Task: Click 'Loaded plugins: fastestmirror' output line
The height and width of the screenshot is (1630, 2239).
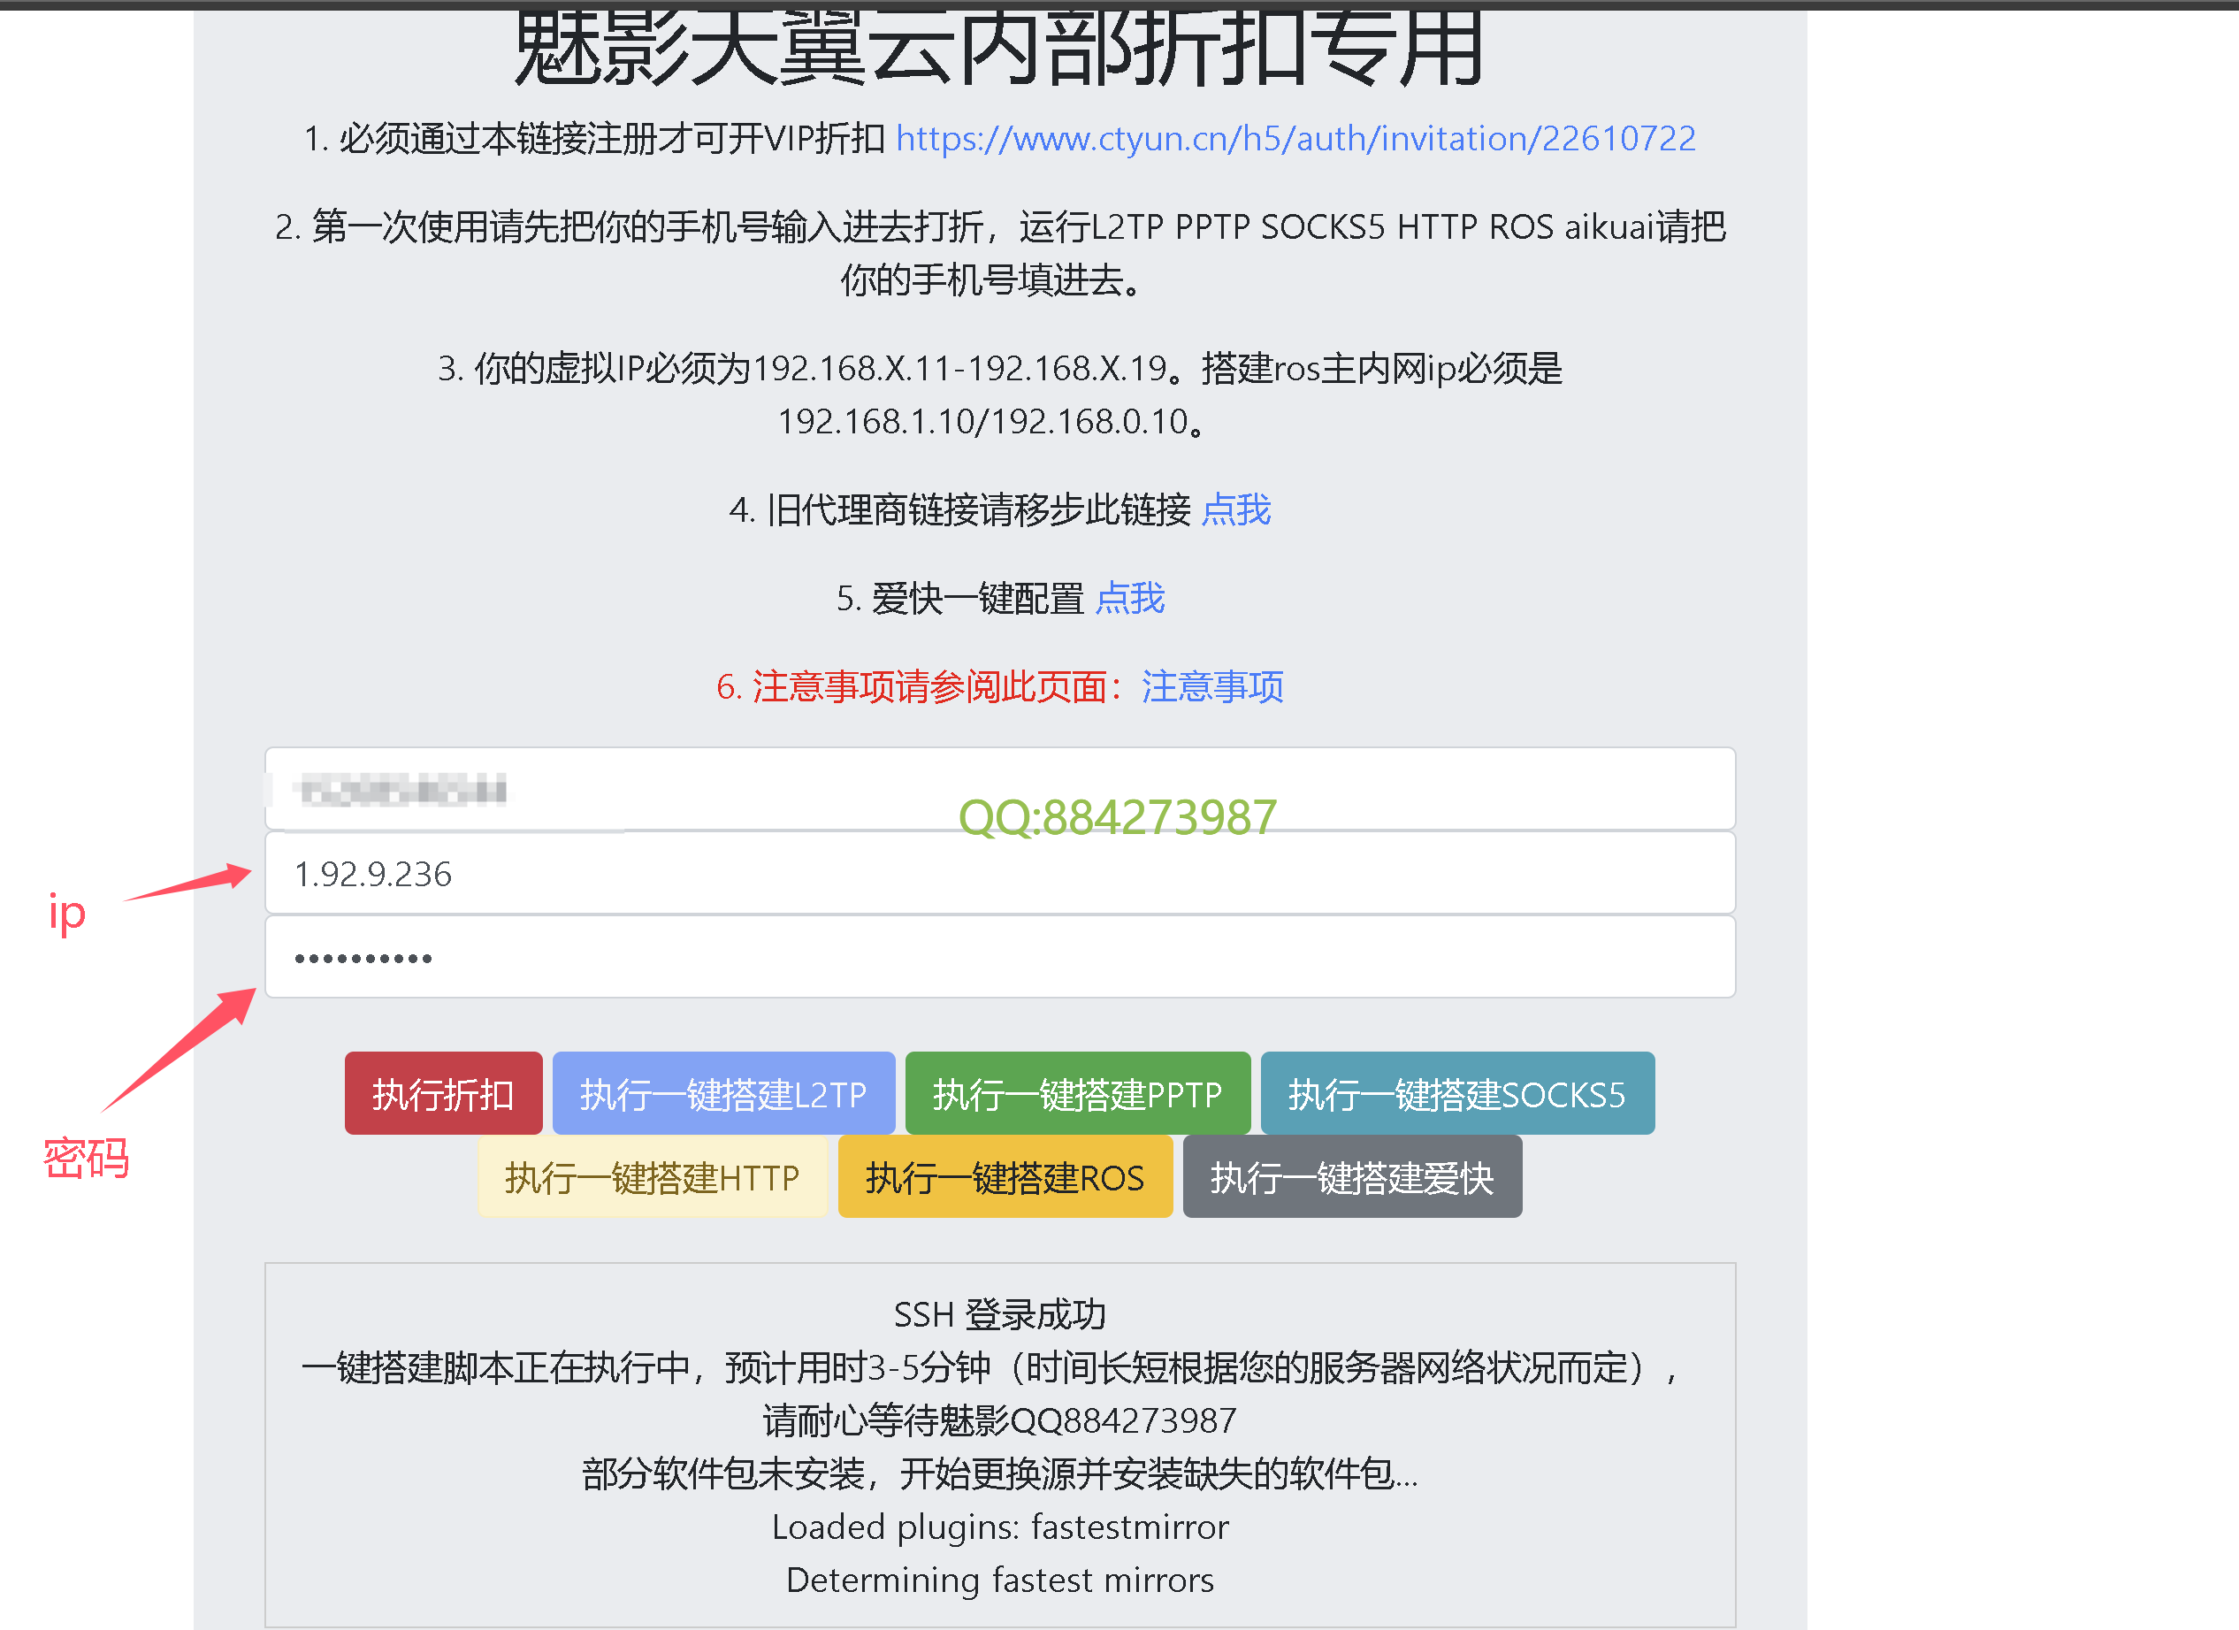Action: [999, 1527]
